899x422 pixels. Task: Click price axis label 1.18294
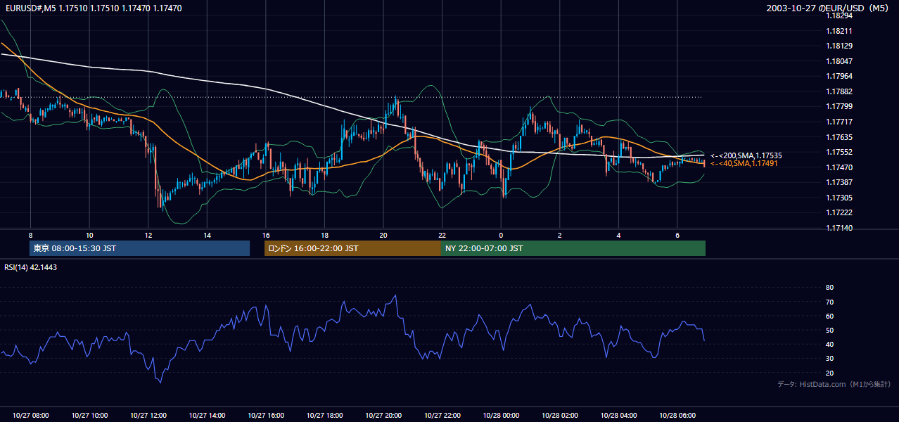click(x=839, y=15)
